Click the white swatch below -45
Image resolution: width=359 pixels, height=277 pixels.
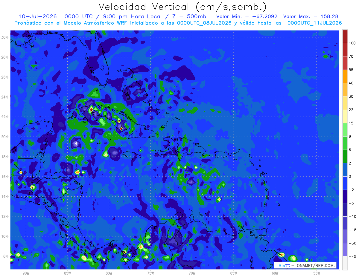pos(345,263)
